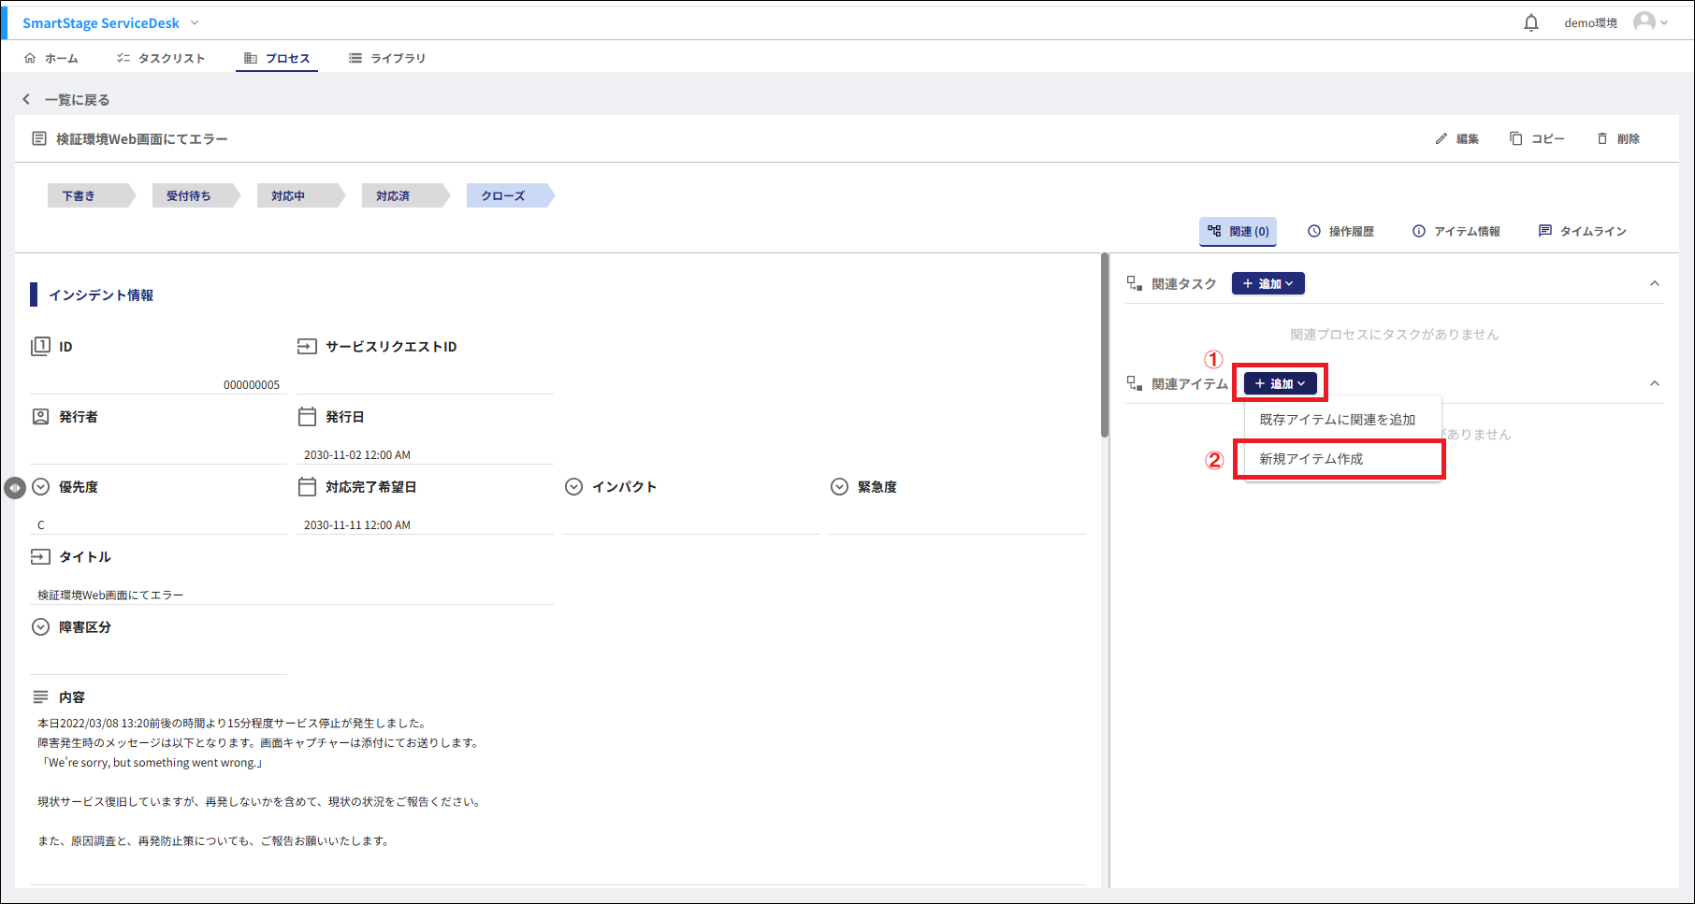Click the pencil edit icon
Image resolution: width=1695 pixels, height=904 pixels.
coord(1441,138)
